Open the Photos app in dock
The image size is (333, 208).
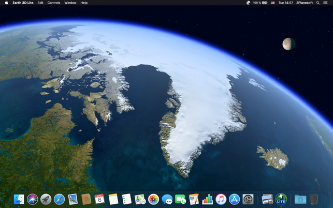click(x=153, y=199)
